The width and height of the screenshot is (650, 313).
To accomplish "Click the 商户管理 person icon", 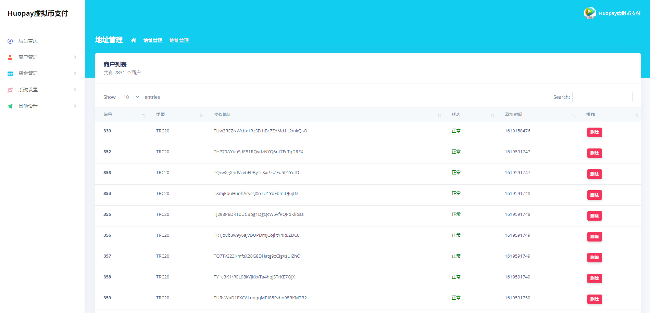I will pyautogui.click(x=10, y=57).
